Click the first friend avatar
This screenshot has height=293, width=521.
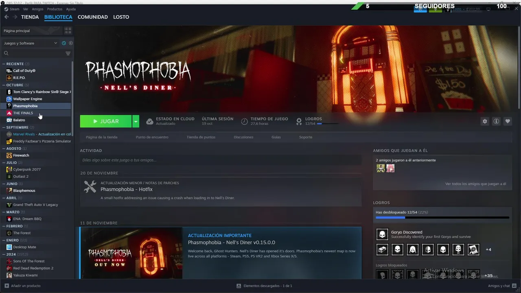(x=381, y=168)
